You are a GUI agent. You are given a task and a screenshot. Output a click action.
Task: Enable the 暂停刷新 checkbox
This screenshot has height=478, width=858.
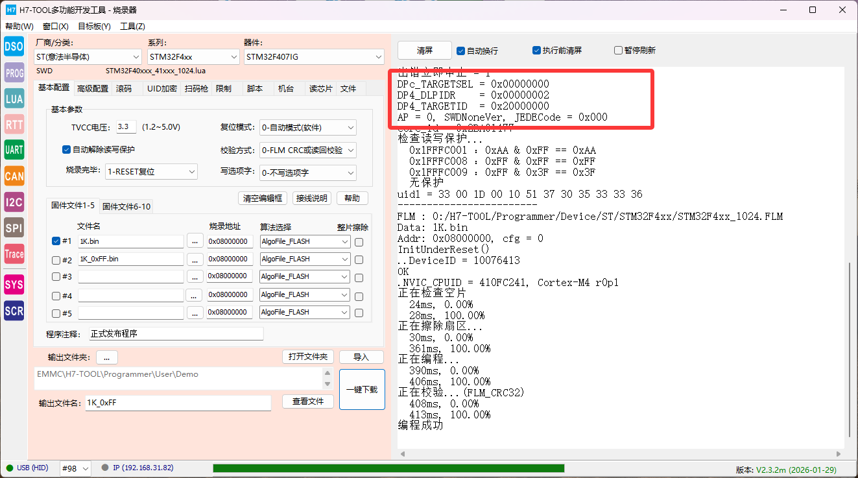[x=618, y=51]
